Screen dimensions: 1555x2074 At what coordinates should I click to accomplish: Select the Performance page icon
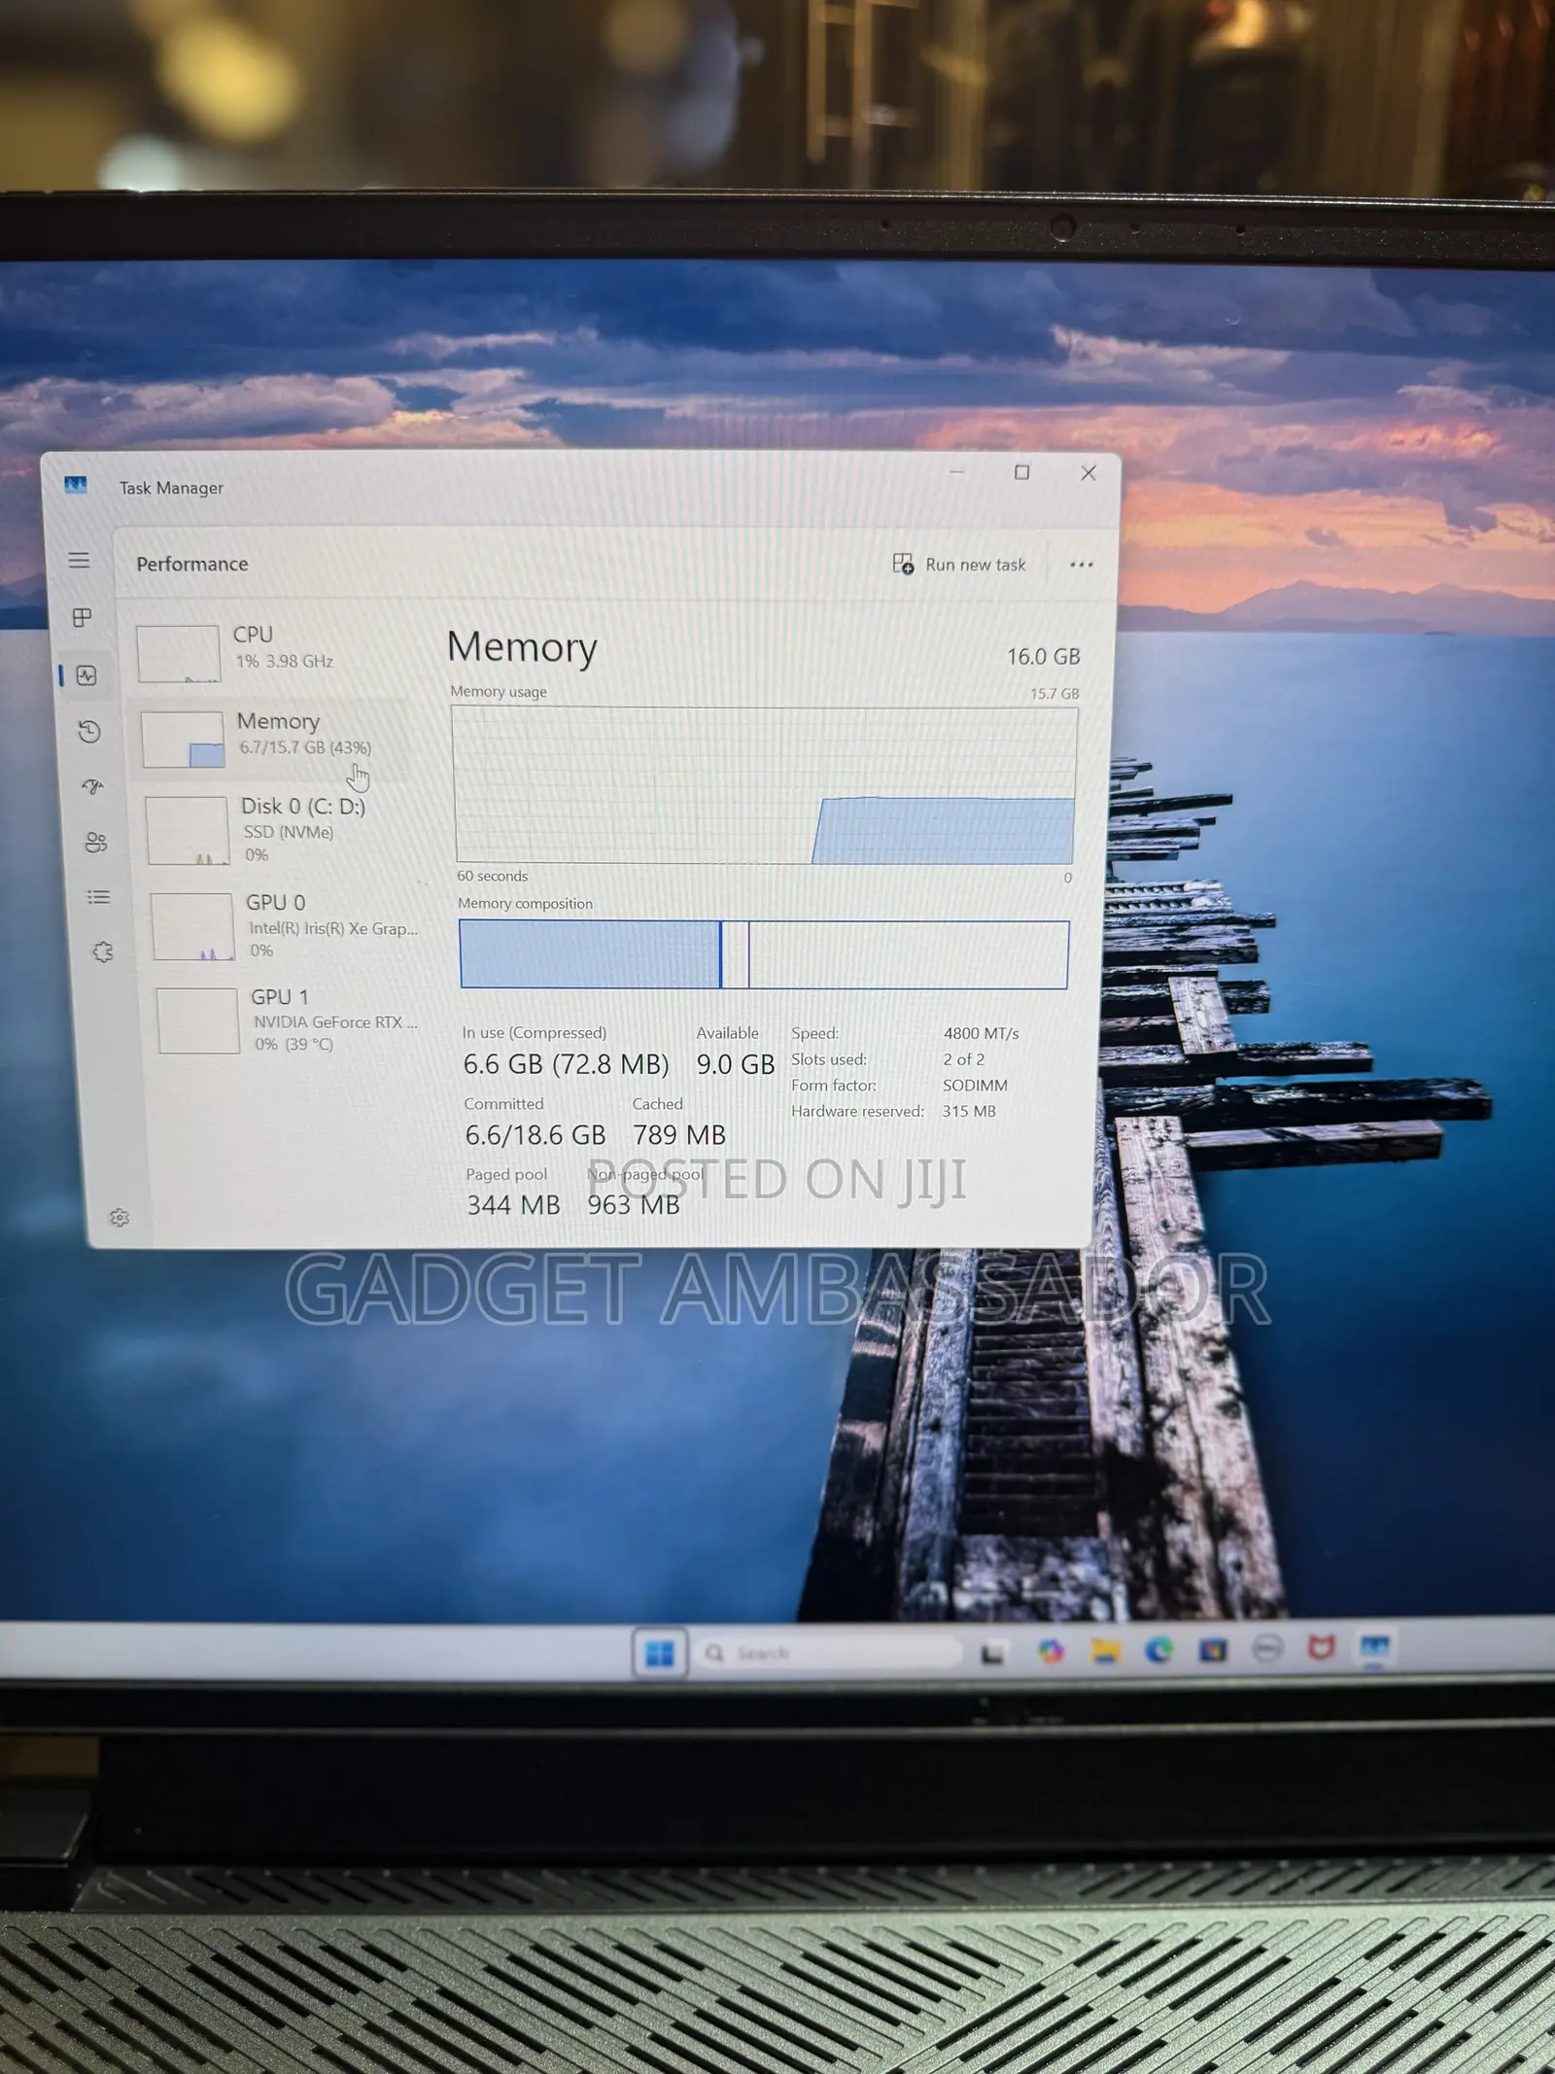(86, 675)
